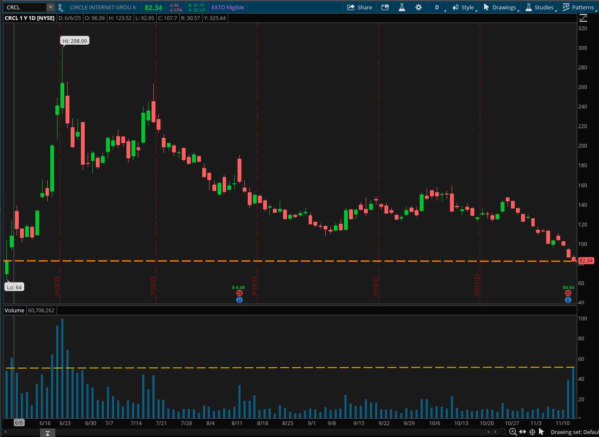Click the chart notes flag icon

coord(385,7)
